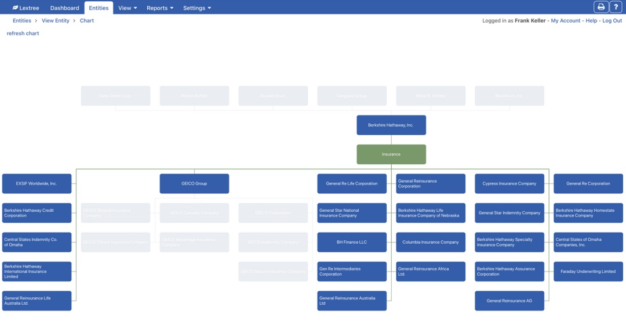Navigate to View Entity breadcrumb

[x=56, y=21]
